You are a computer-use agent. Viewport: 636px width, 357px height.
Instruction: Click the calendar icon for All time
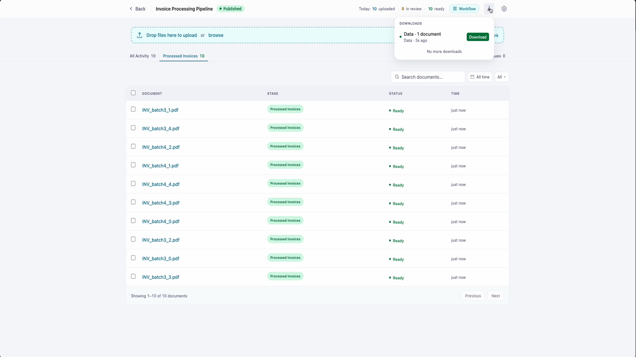point(472,77)
